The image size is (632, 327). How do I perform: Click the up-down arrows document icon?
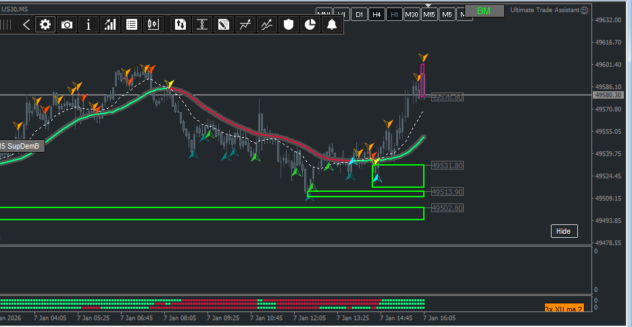pyautogui.click(x=180, y=25)
